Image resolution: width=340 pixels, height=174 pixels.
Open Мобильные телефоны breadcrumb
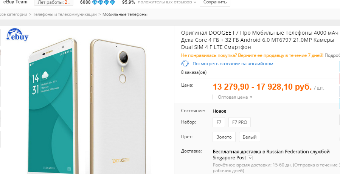[x=125, y=14]
